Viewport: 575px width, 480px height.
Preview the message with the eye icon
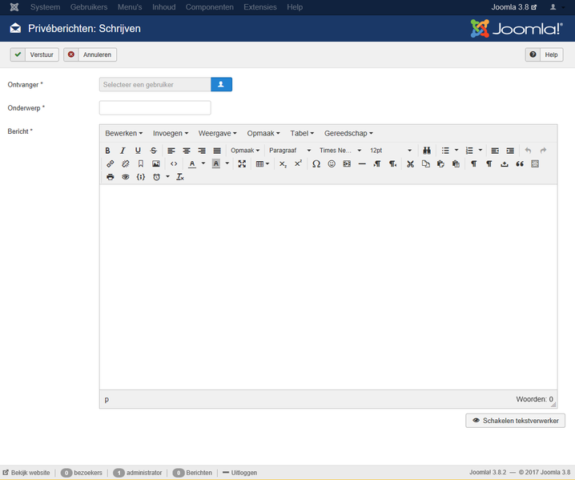click(x=126, y=177)
